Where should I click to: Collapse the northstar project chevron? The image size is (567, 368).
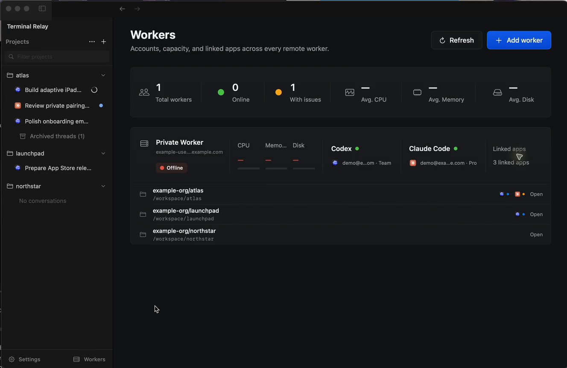[103, 186]
